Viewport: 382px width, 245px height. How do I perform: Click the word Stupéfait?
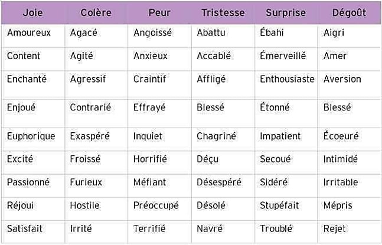coord(279,205)
